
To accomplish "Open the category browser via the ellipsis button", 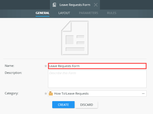I will click(x=143, y=94).
